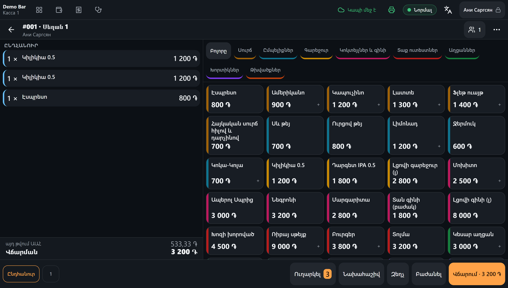Add the 'Մոխիտո' cocktail card
The width and height of the screenshot is (508, 288).
477,173
